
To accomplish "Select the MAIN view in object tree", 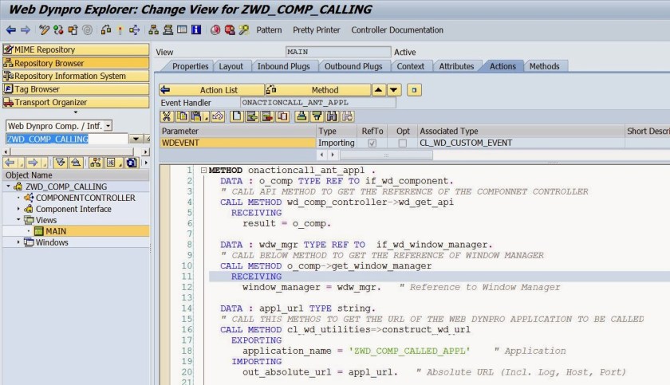I will click(56, 231).
